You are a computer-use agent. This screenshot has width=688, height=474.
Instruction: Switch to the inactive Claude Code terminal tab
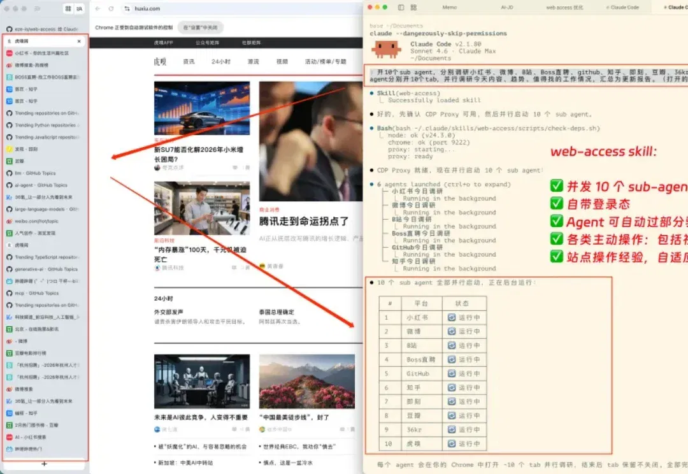click(622, 8)
